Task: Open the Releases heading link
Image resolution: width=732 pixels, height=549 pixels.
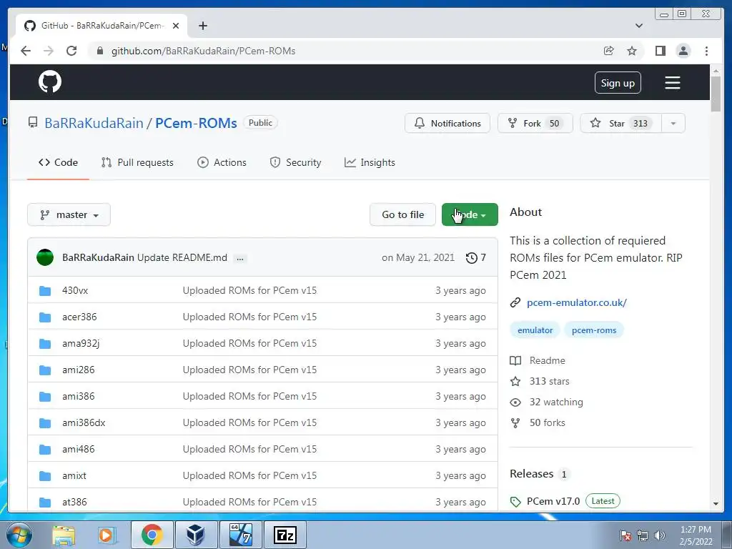Action: pyautogui.click(x=532, y=474)
